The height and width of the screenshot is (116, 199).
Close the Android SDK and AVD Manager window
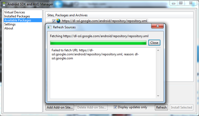(x=191, y=3)
